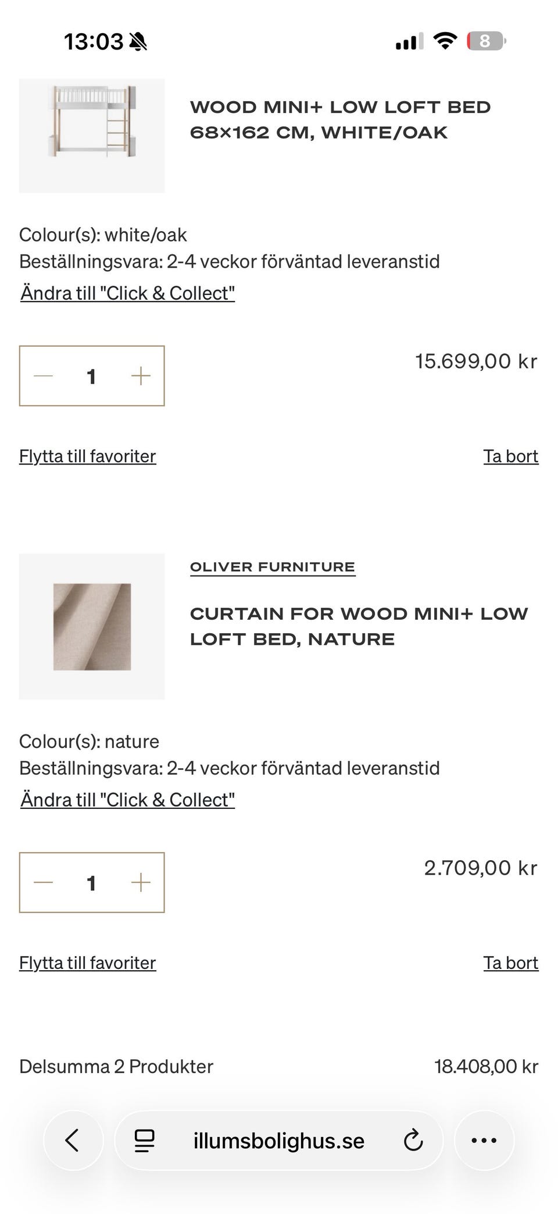Open the Oliver Furniture brand link
Screen dimensions: 558x1214
[x=273, y=567]
